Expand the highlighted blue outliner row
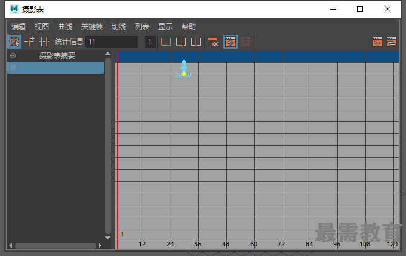Viewport: 406px width, 256px height. click(13, 68)
